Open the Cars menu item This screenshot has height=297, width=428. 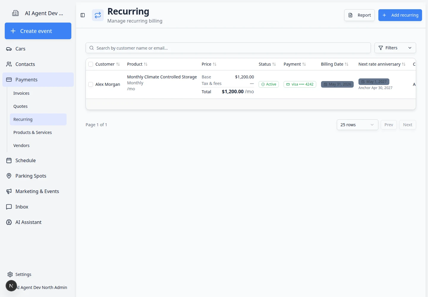(x=38, y=49)
